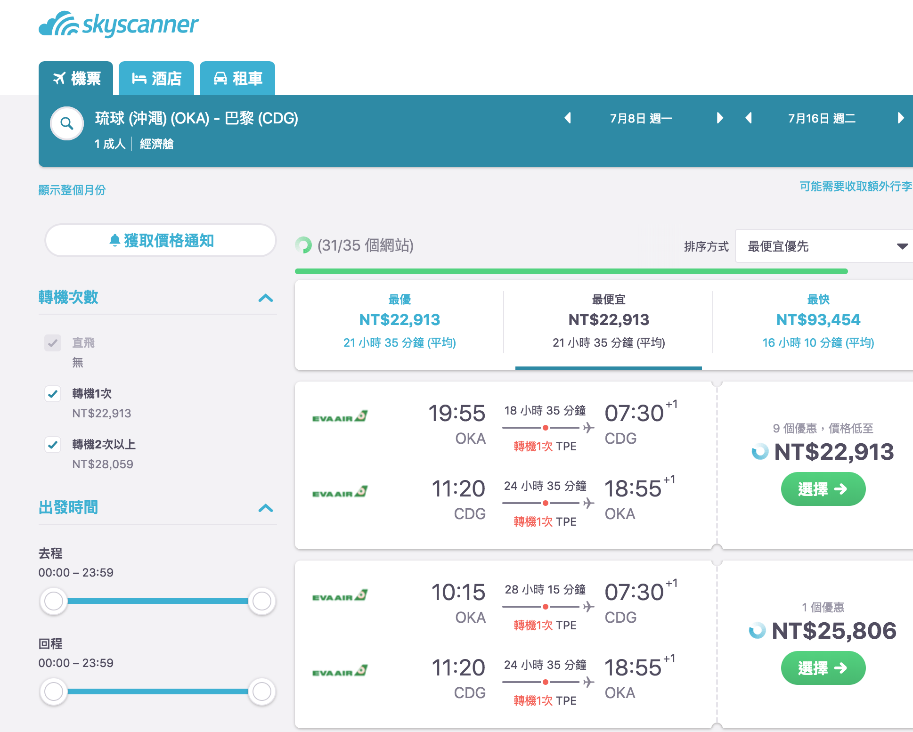Switch to the 機票 flights tab

point(76,78)
